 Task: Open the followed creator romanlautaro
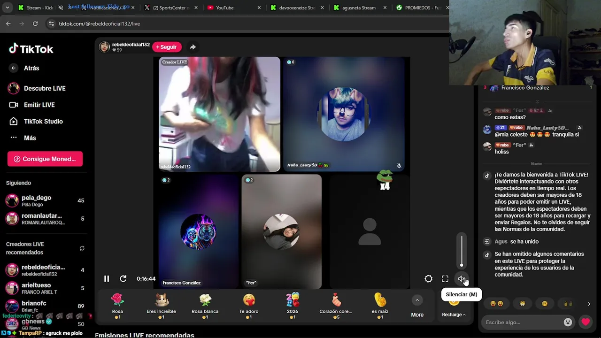pos(45,219)
